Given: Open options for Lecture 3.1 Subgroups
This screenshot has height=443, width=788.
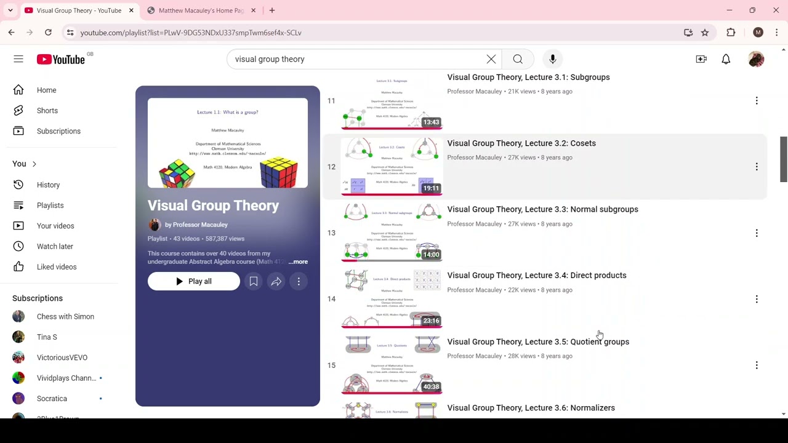Looking at the screenshot, I should (757, 100).
